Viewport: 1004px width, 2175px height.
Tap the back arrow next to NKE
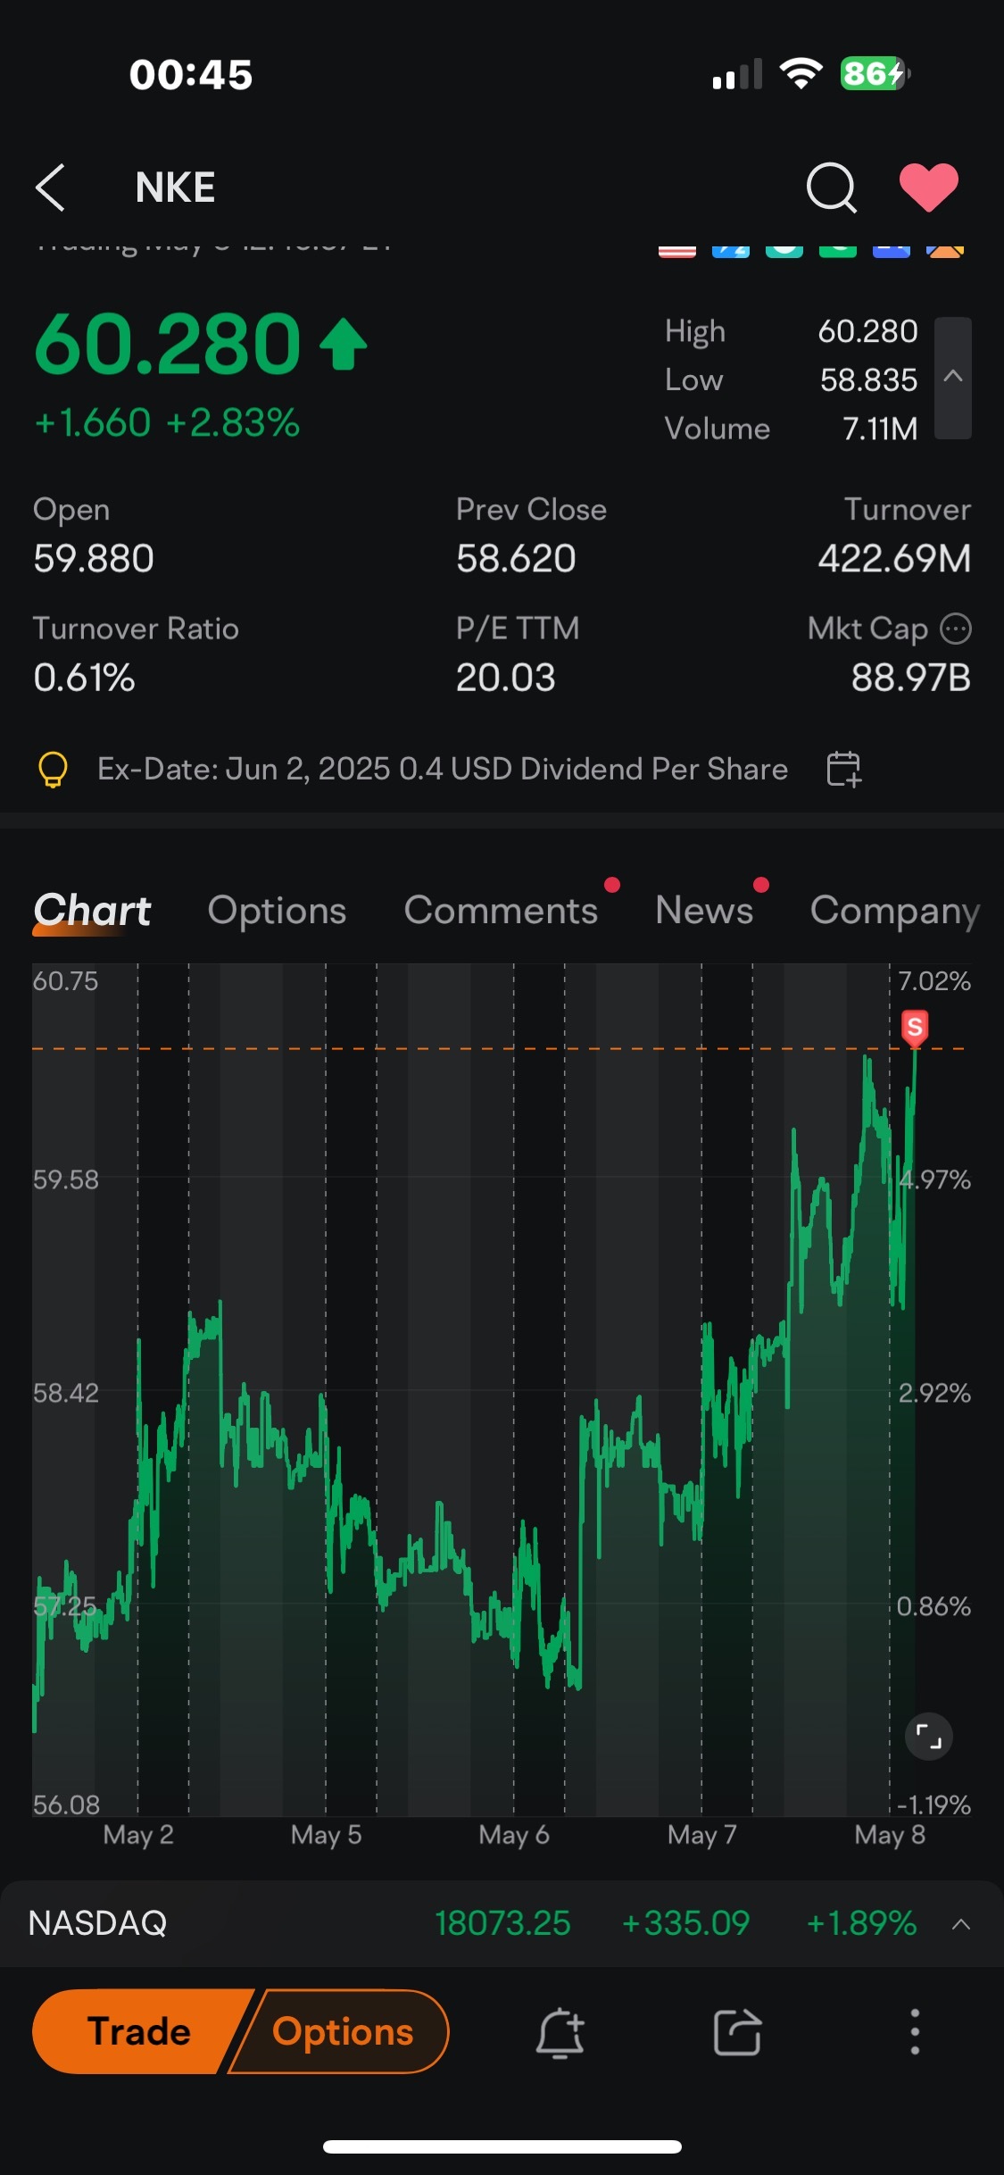click(50, 187)
